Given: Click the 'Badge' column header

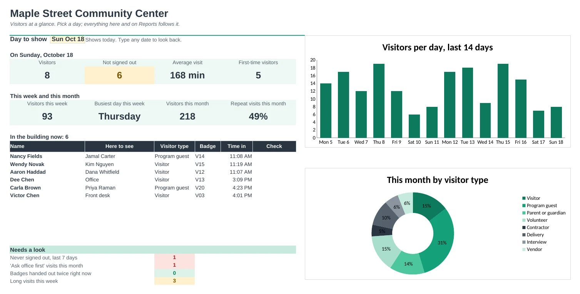Looking at the screenshot, I should tap(208, 146).
